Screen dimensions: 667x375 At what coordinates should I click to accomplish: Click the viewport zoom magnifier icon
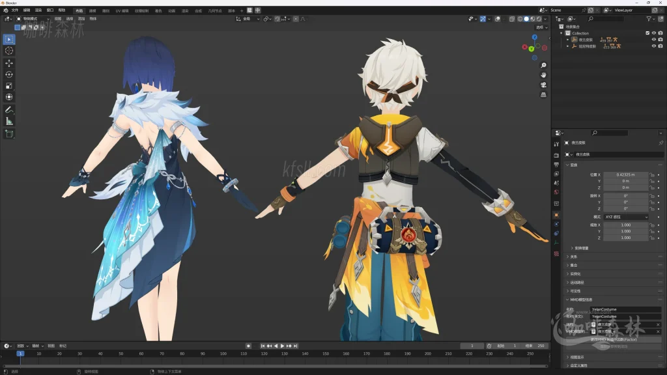543,65
